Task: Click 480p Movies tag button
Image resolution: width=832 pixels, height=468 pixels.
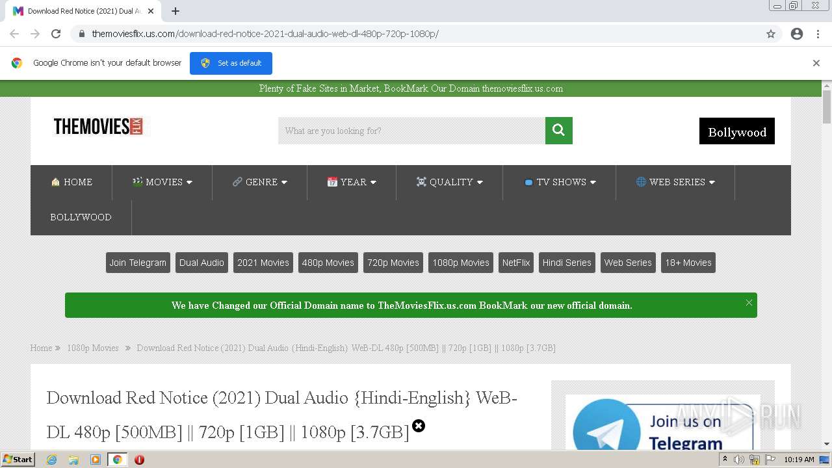Action: (328, 263)
